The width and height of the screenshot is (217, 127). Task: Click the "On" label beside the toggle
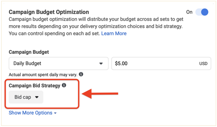(x=189, y=12)
